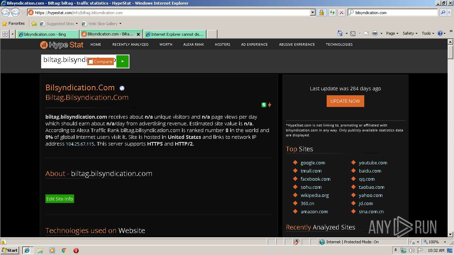Click the taskbar clock showing 10:32 AM
Image resolution: width=454 pixels, height=255 pixels.
tap(436, 250)
